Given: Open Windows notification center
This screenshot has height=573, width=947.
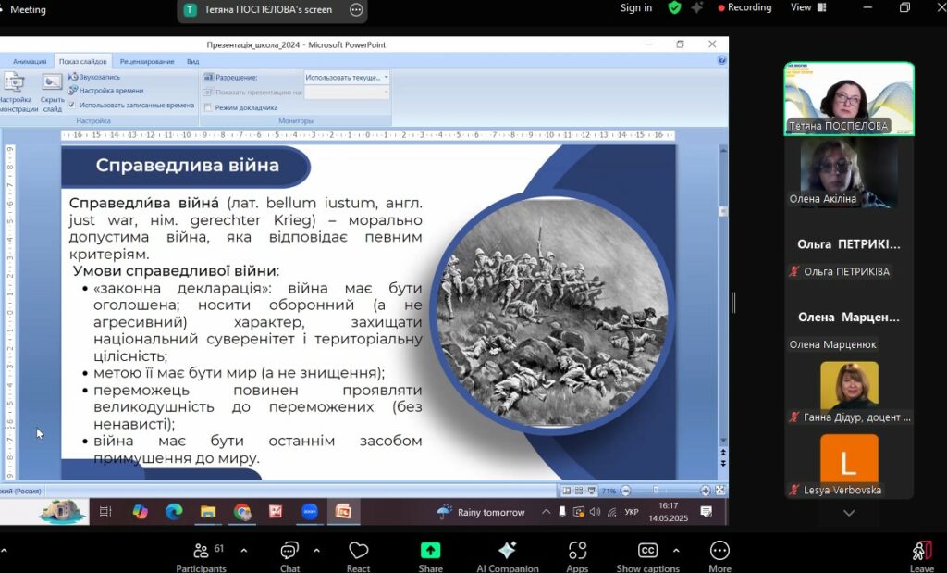Looking at the screenshot, I should [706, 512].
